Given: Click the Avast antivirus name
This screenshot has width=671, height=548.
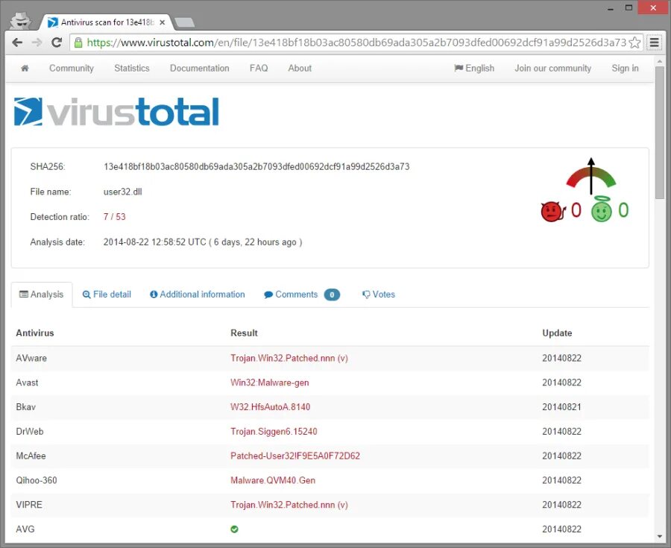Looking at the screenshot, I should click(27, 382).
